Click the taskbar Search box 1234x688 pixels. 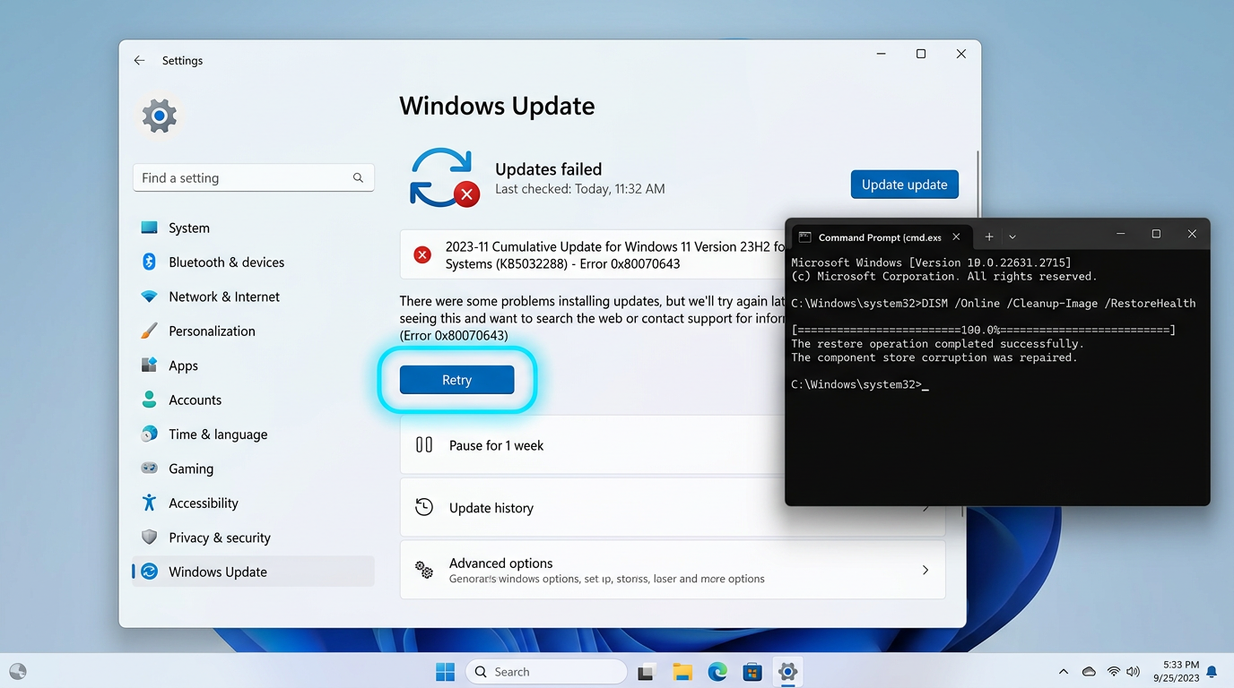pos(545,672)
